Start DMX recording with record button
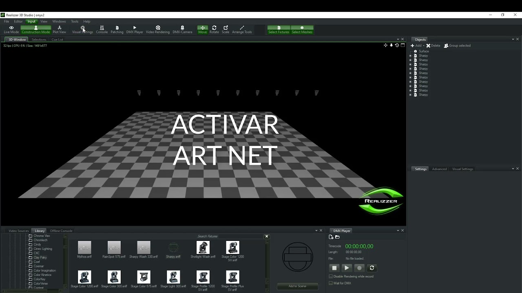This screenshot has height=293, width=522. tap(359, 268)
